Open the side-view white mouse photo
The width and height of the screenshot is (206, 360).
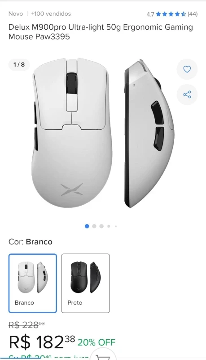149,134
